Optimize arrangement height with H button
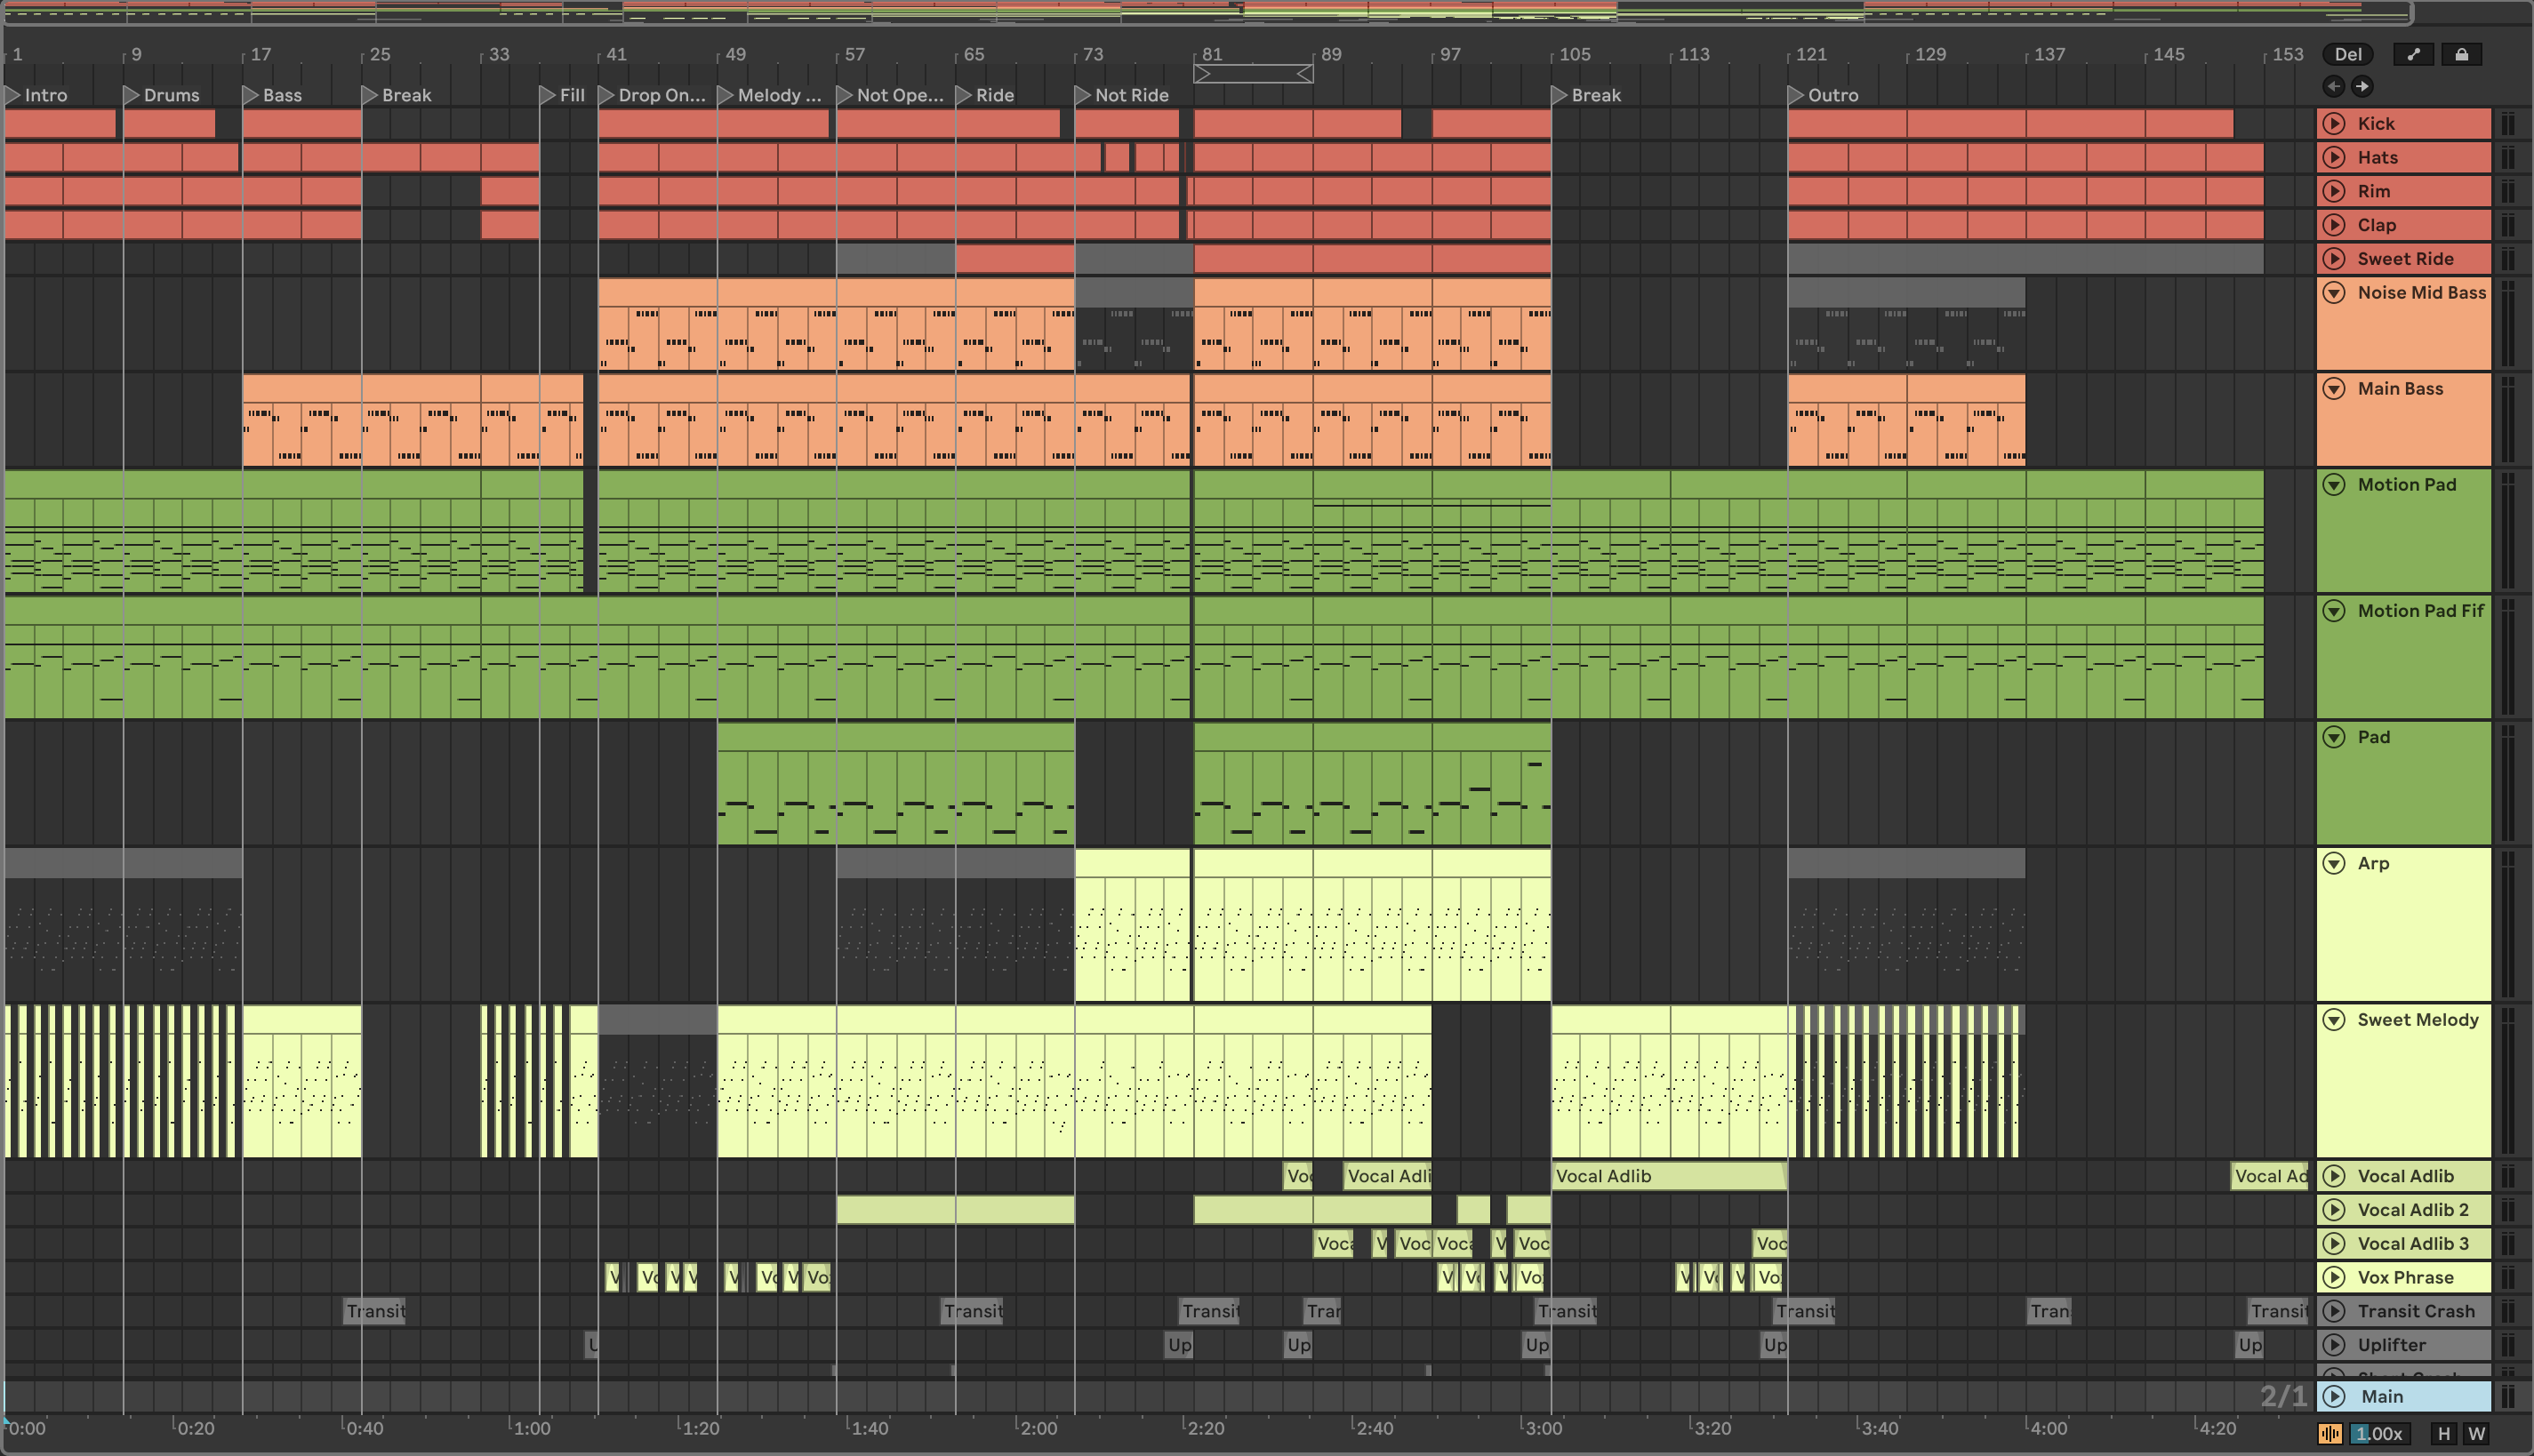2534x1456 pixels. (2444, 1433)
